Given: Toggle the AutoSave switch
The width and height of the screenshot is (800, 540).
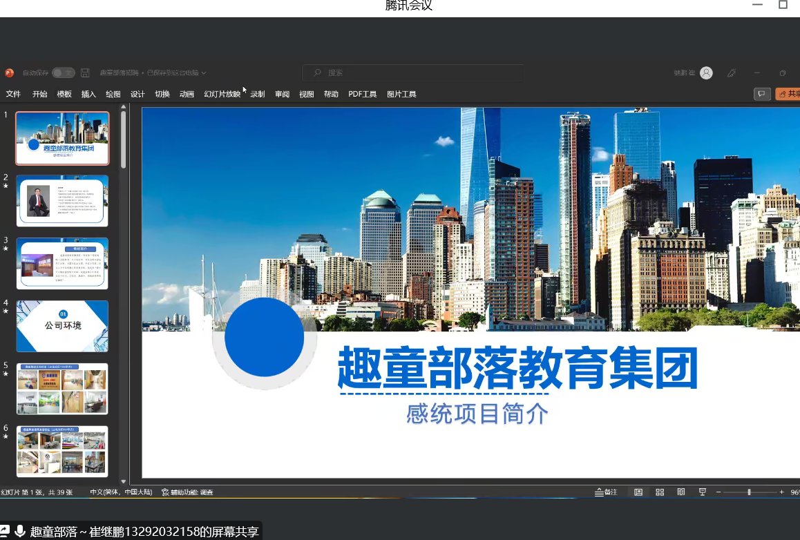Looking at the screenshot, I should click(x=64, y=73).
